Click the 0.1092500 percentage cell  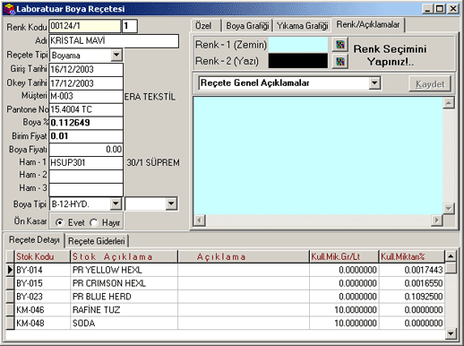coord(412,297)
